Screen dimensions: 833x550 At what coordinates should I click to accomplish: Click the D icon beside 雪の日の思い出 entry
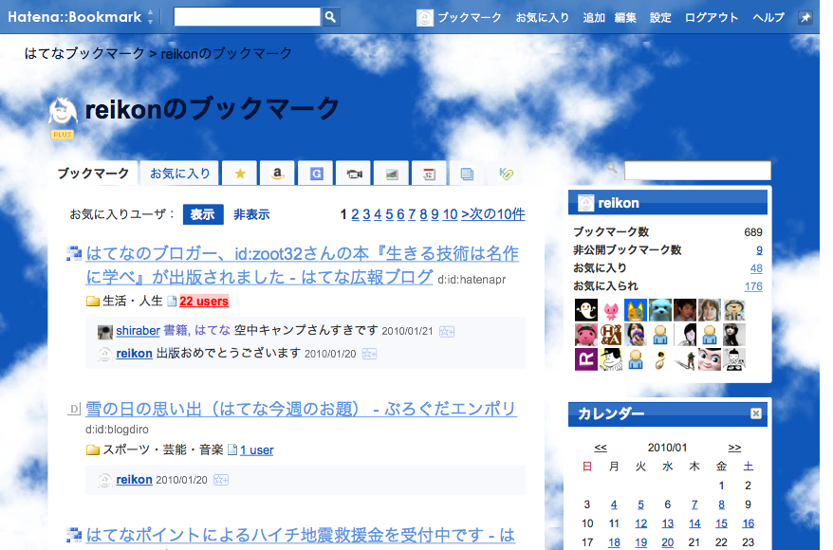tap(74, 409)
